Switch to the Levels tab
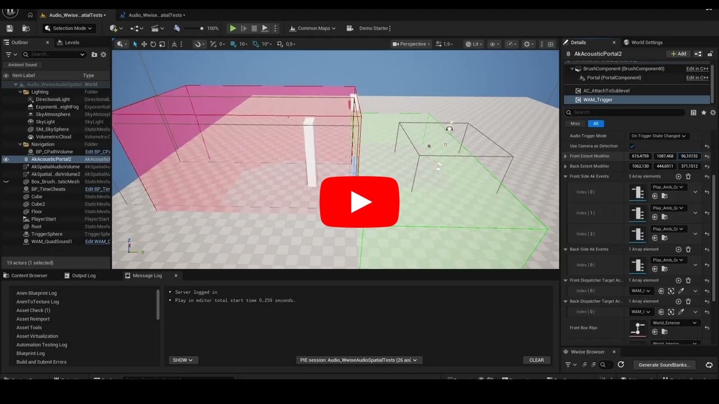Viewport: 719px width, 404px height. (x=72, y=42)
